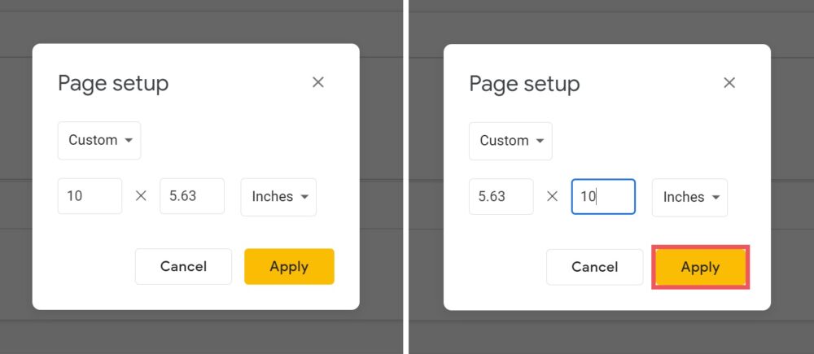Click the Page setup title in left dialog
This screenshot has height=354, width=814.
(113, 83)
